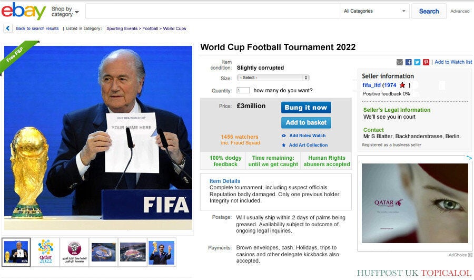Viewport: 474px width, 280px height.
Task: Click the red star seller rating icon
Action: tap(402, 85)
